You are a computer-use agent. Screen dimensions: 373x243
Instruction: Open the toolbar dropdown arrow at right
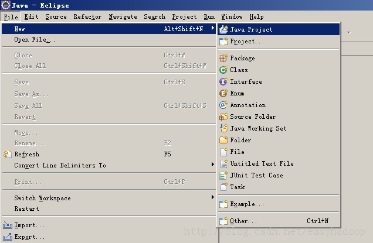[x=349, y=33]
